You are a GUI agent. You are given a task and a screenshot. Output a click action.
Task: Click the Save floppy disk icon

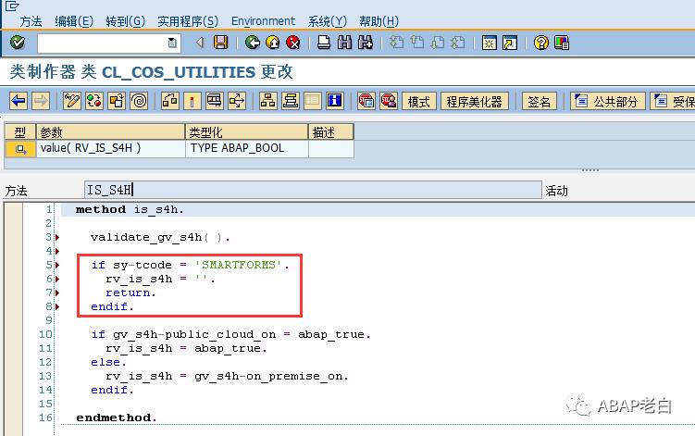click(x=221, y=43)
